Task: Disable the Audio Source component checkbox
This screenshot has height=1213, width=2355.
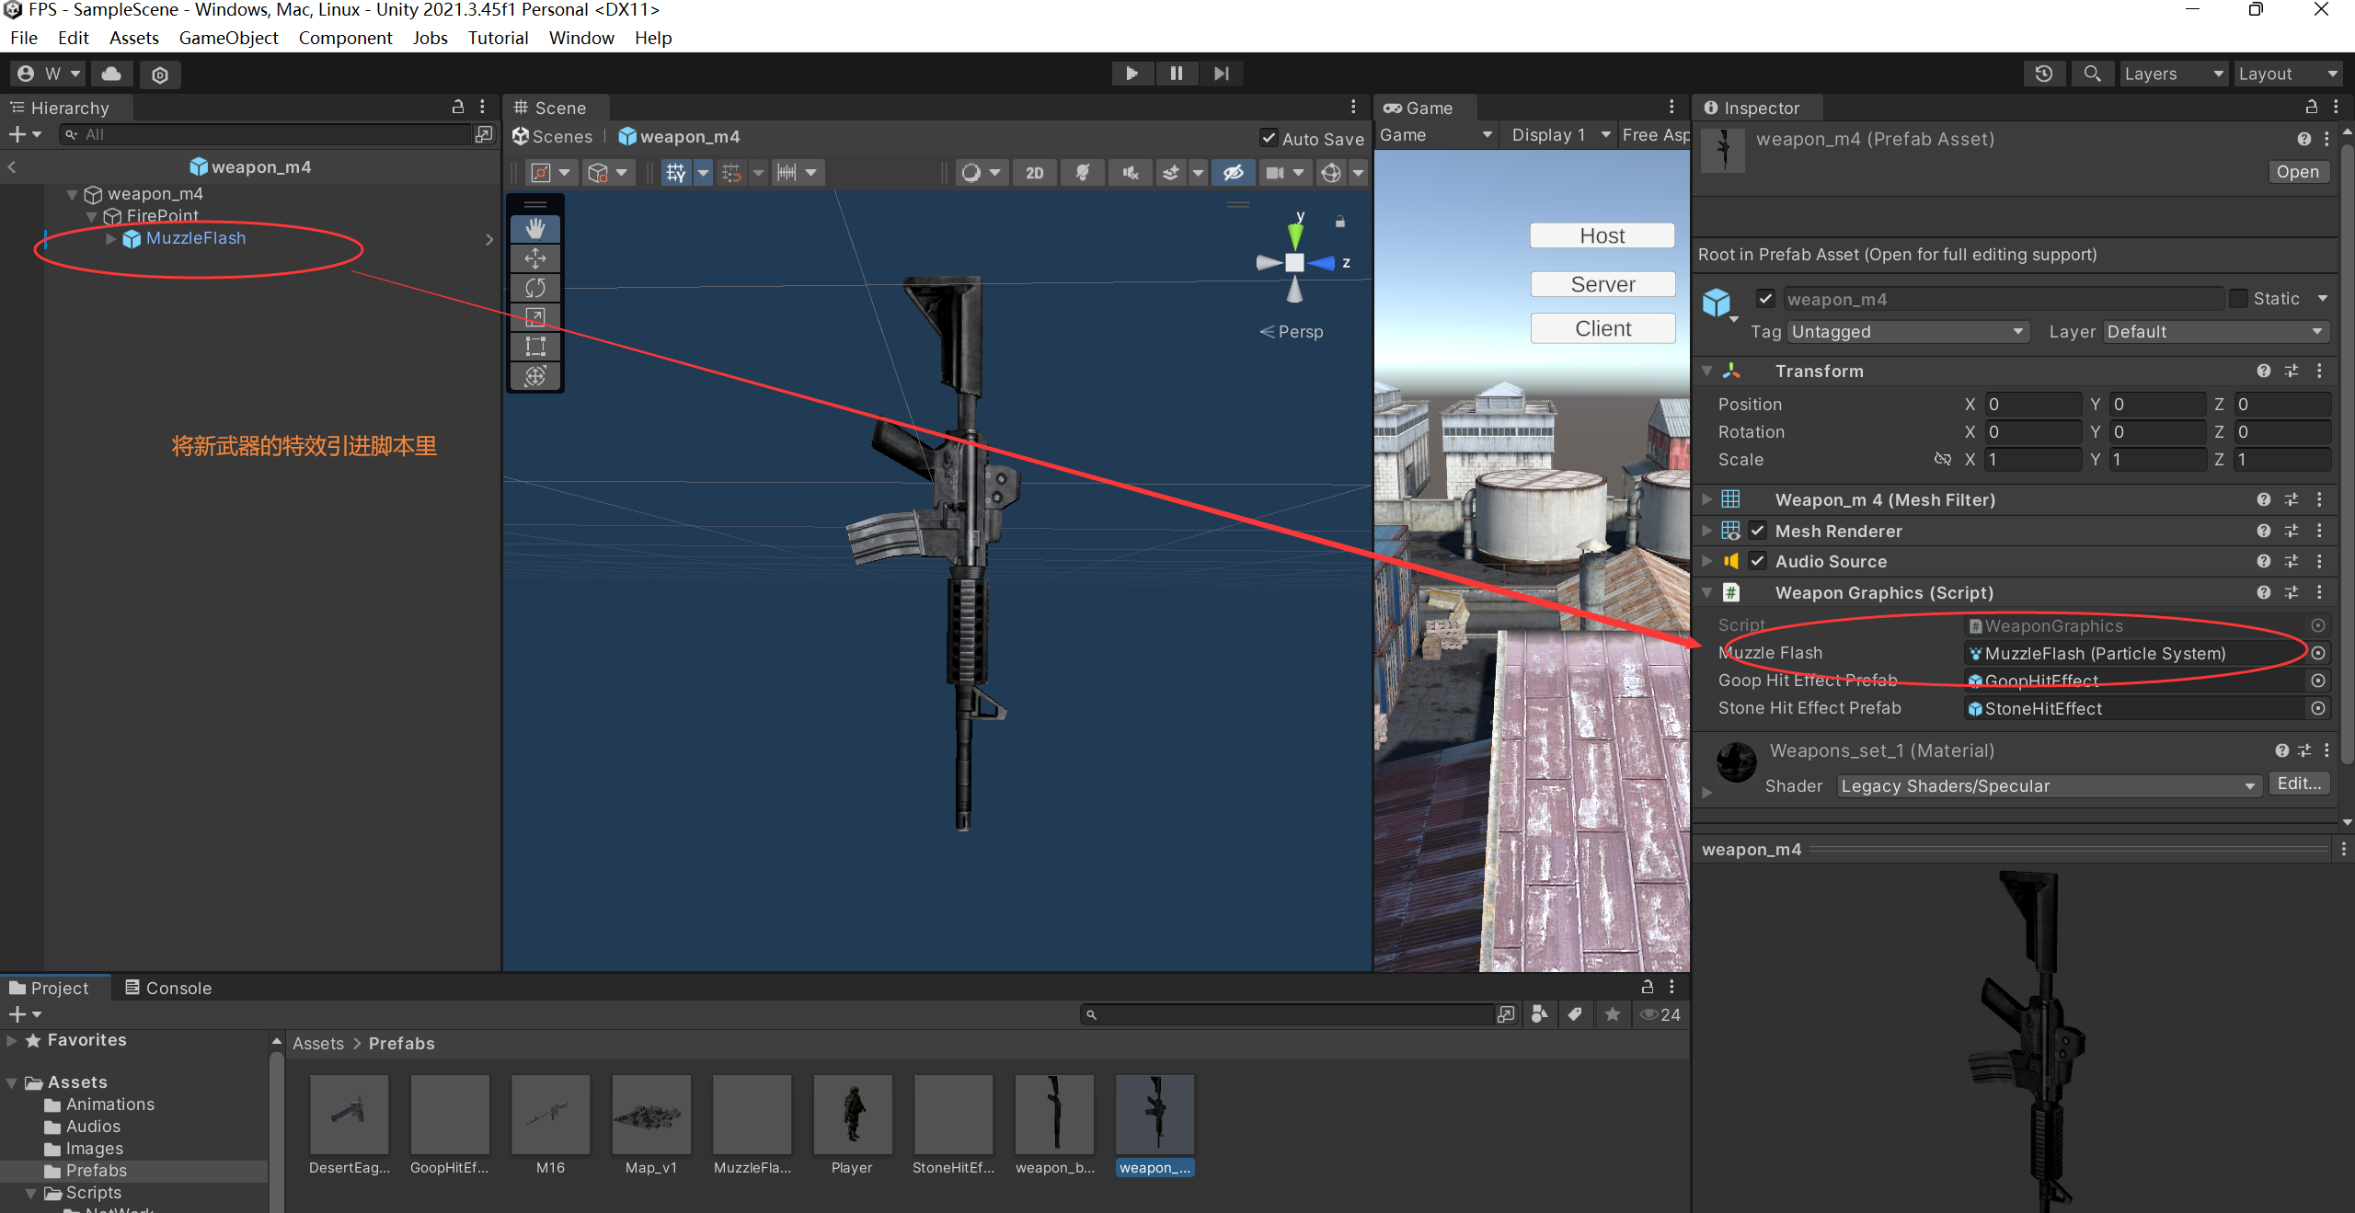Action: tap(1757, 561)
